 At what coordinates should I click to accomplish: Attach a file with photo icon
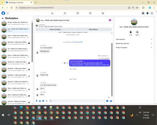point(40,101)
